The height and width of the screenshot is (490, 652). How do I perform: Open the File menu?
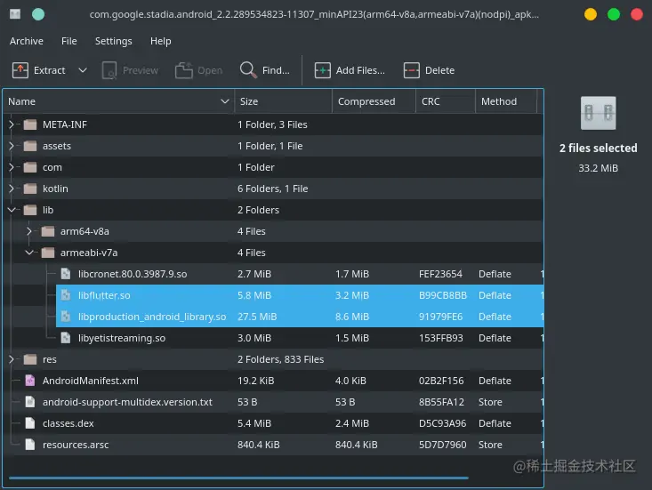click(x=69, y=41)
